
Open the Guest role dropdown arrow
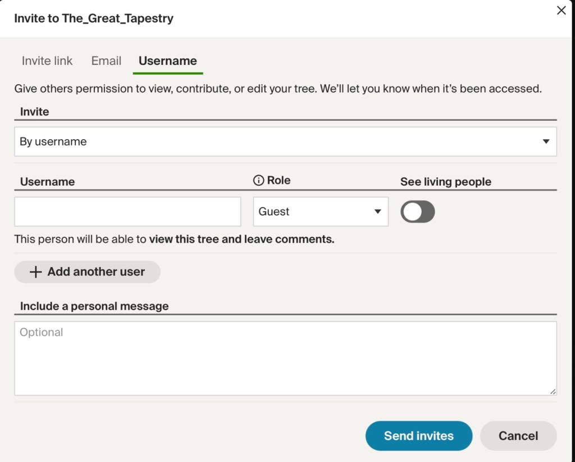coord(377,212)
